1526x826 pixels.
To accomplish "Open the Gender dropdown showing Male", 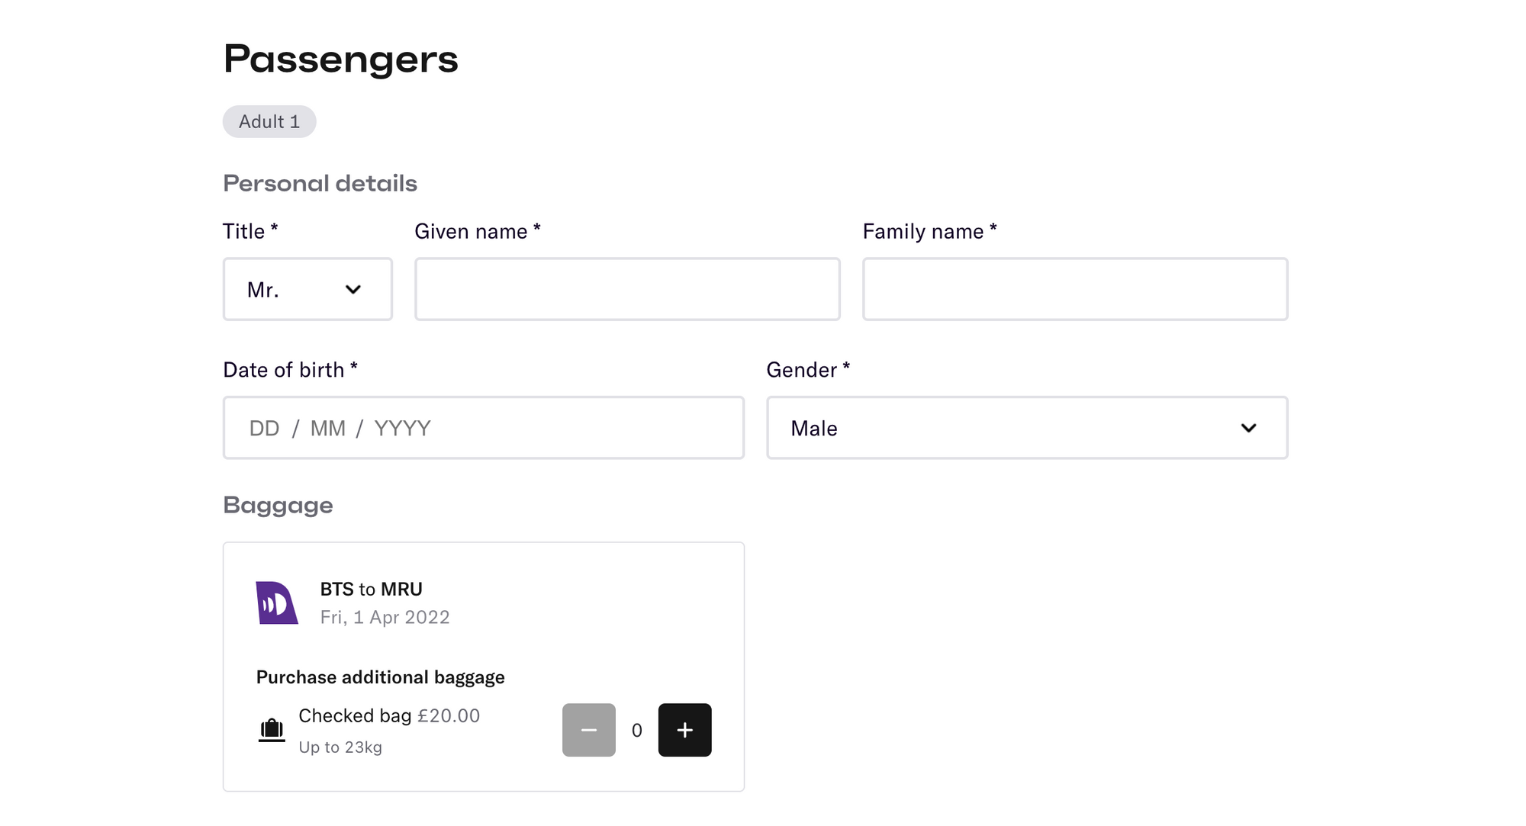I will coord(1026,428).
